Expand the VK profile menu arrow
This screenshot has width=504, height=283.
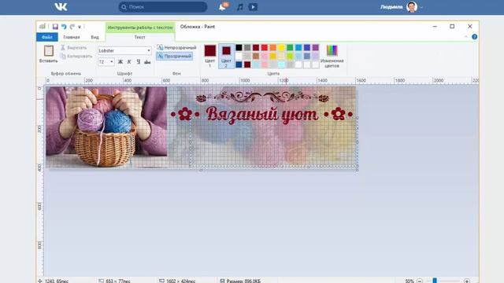tap(421, 7)
